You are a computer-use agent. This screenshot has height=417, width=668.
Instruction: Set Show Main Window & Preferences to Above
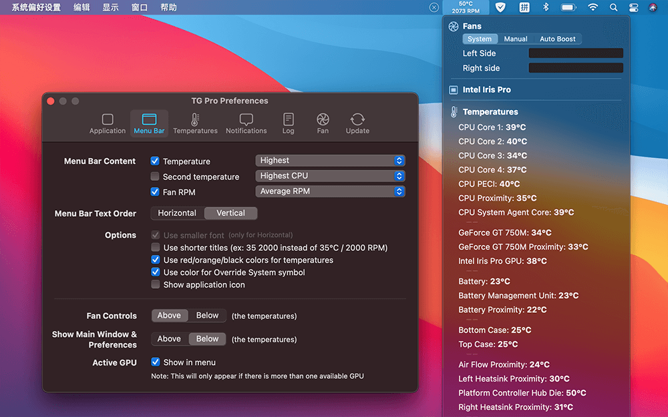coord(169,339)
